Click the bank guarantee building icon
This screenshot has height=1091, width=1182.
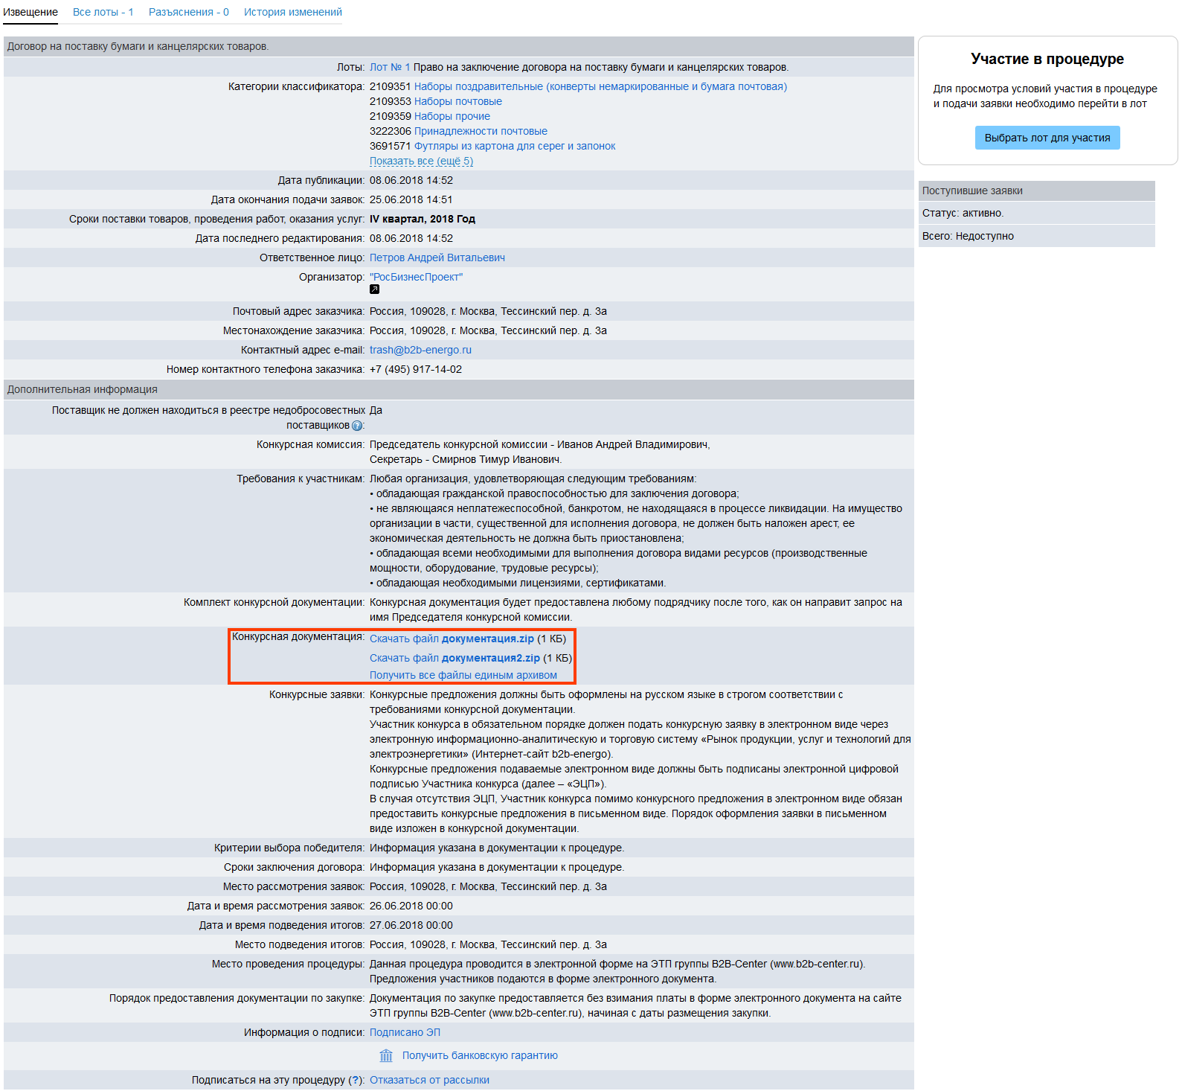point(386,1055)
